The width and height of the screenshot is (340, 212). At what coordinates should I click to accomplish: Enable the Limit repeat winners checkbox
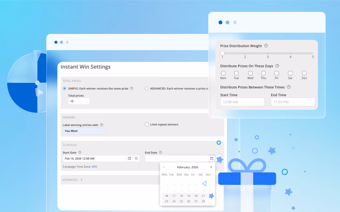(147, 125)
